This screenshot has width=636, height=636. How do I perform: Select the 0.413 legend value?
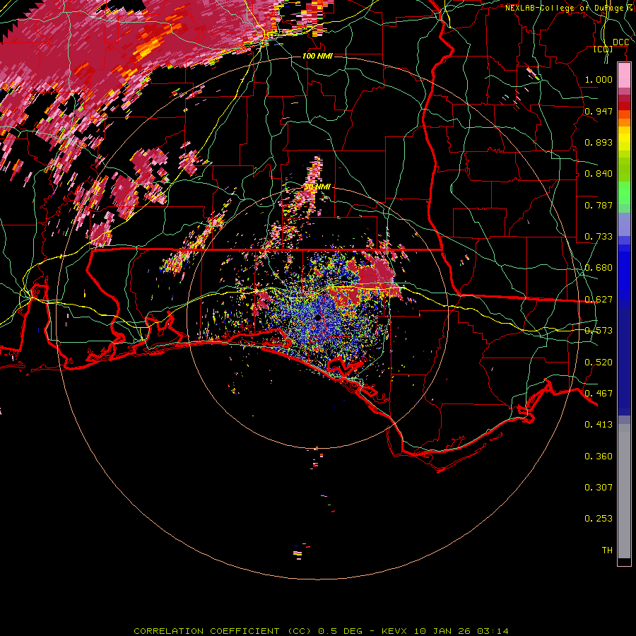599,425
